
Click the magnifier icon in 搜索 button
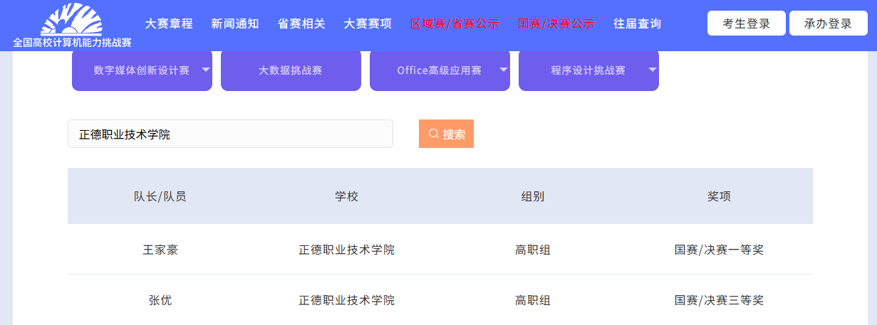pyautogui.click(x=433, y=134)
